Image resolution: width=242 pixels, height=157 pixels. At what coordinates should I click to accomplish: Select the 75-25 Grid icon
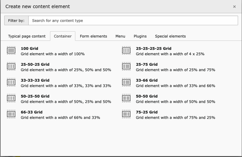tap(126, 114)
